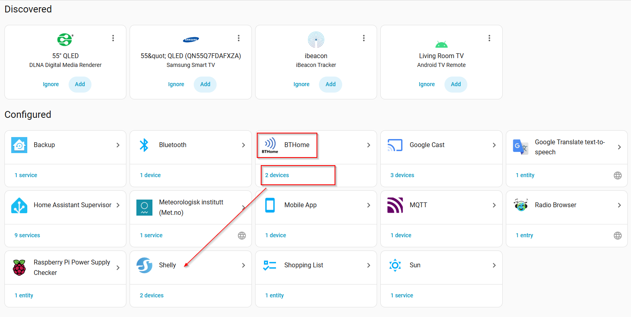Click the Sun integration icon
Screen dimensions: 631x317
[x=395, y=265]
